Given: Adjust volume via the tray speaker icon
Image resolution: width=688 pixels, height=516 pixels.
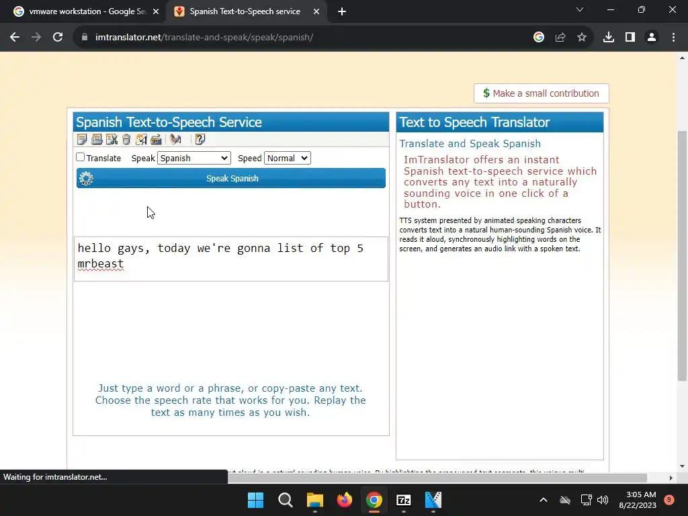Looking at the screenshot, I should [603, 500].
